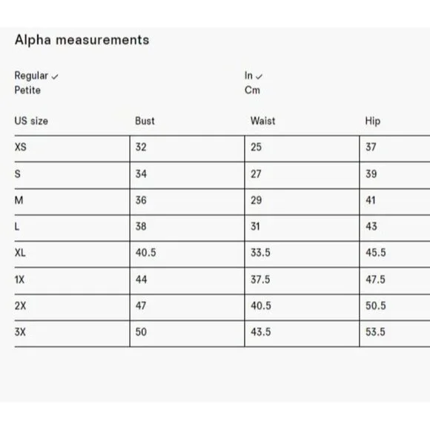Click the Waist column header
This screenshot has height=430, width=430.
(x=262, y=121)
